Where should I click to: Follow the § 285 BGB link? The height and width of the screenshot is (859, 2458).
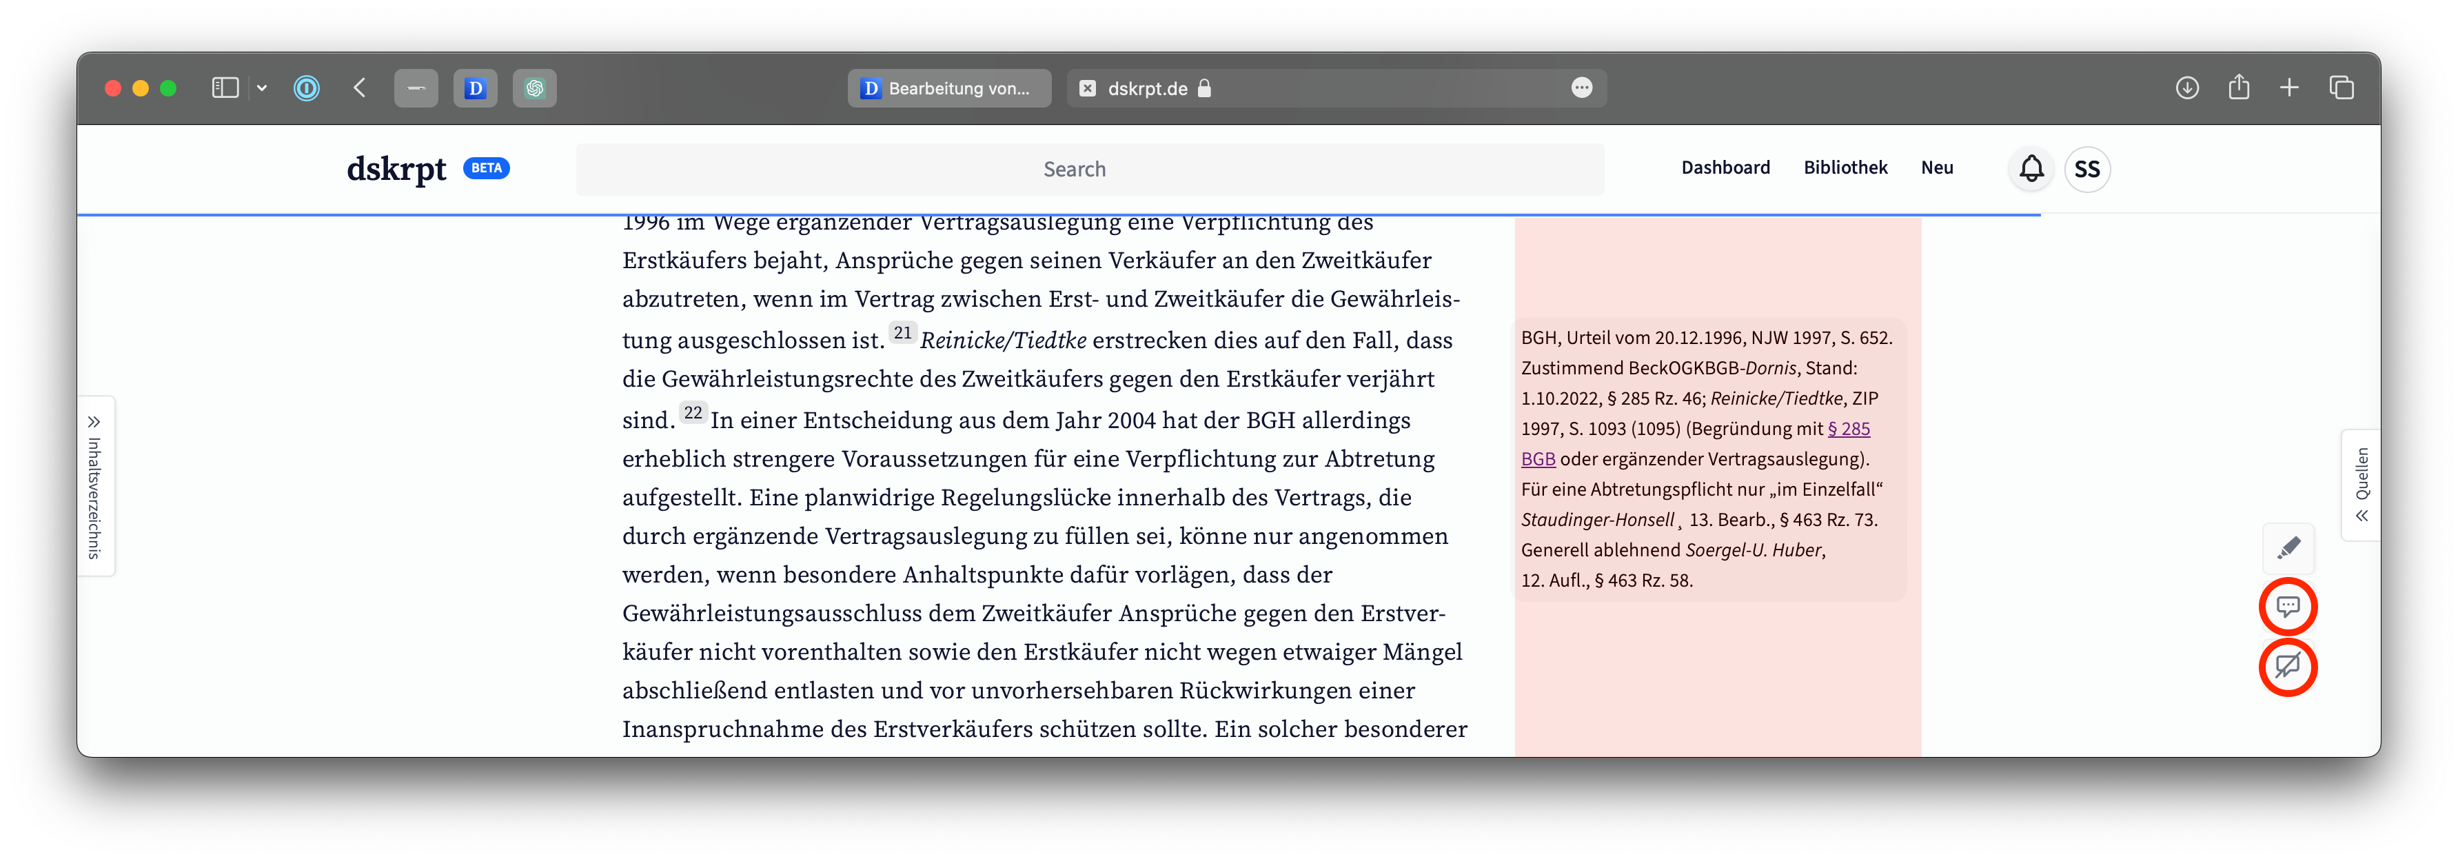(x=1848, y=429)
